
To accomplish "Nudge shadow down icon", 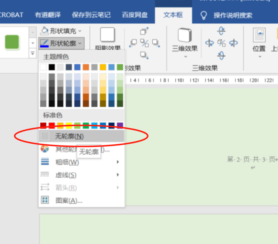I will (x=144, y=55).
